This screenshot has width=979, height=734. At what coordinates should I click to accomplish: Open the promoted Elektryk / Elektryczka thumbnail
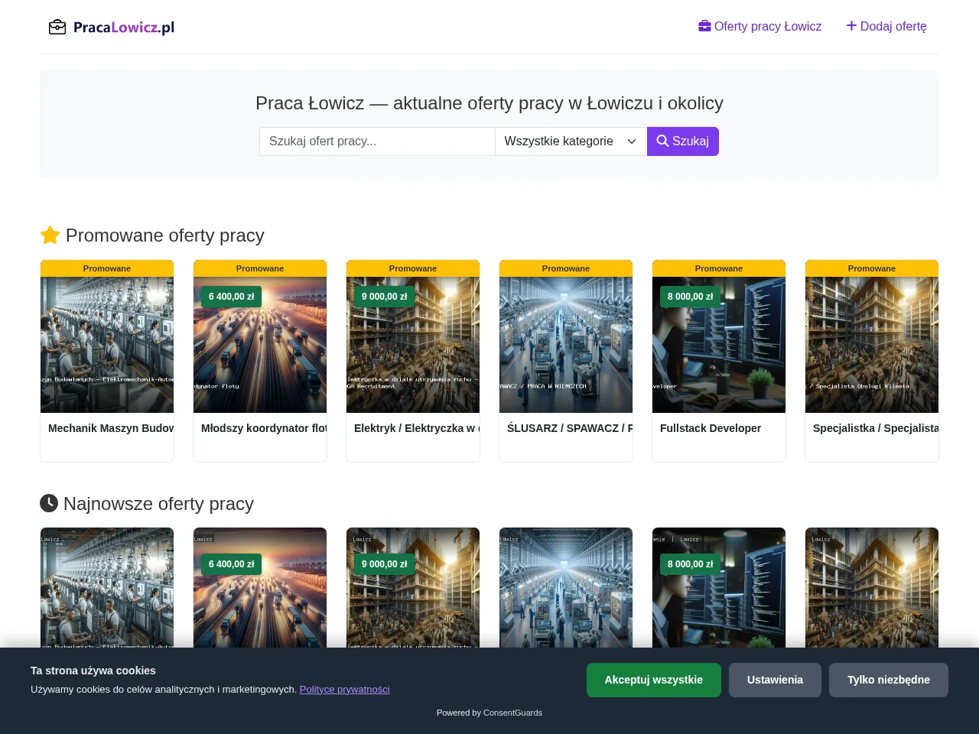(x=413, y=345)
